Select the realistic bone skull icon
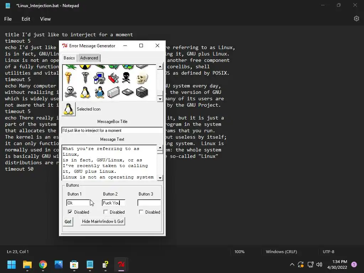This screenshot has height=273, width=364. (x=142, y=78)
